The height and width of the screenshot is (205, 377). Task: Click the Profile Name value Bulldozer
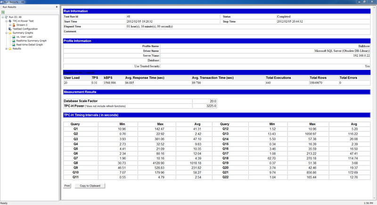(x=364, y=46)
